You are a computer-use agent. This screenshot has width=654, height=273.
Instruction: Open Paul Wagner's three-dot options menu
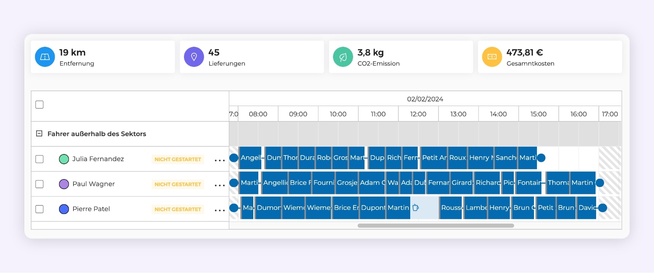pos(219,186)
